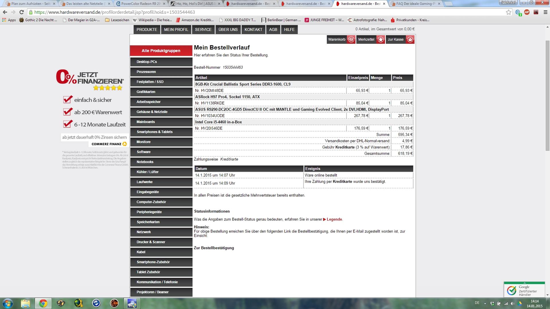Open the Legende link
The height and width of the screenshot is (309, 550).
coord(332,219)
